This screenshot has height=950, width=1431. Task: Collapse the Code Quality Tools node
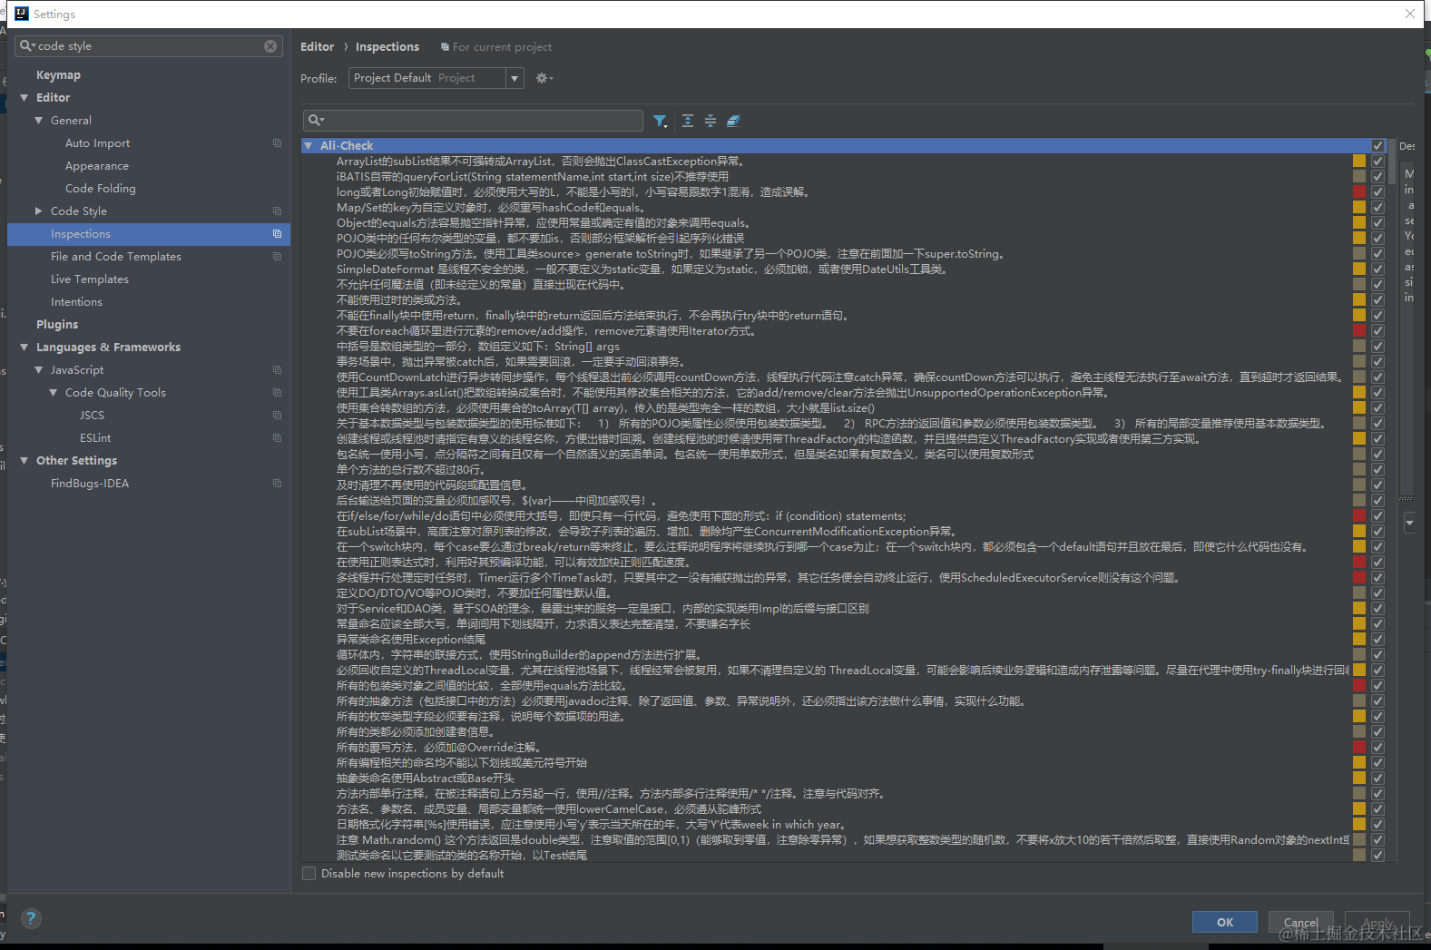54,393
